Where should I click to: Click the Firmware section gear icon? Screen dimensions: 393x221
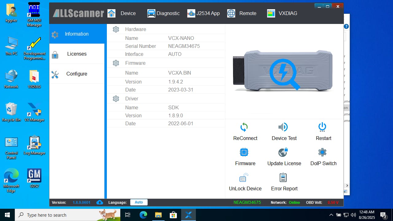point(116,63)
